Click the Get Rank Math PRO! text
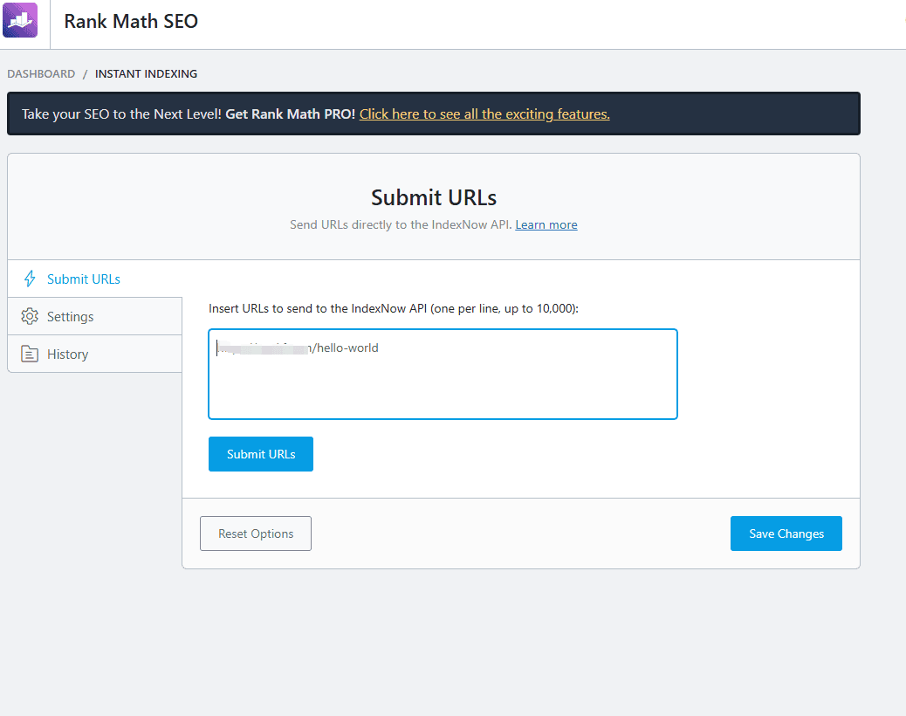The width and height of the screenshot is (906, 716). 290,114
